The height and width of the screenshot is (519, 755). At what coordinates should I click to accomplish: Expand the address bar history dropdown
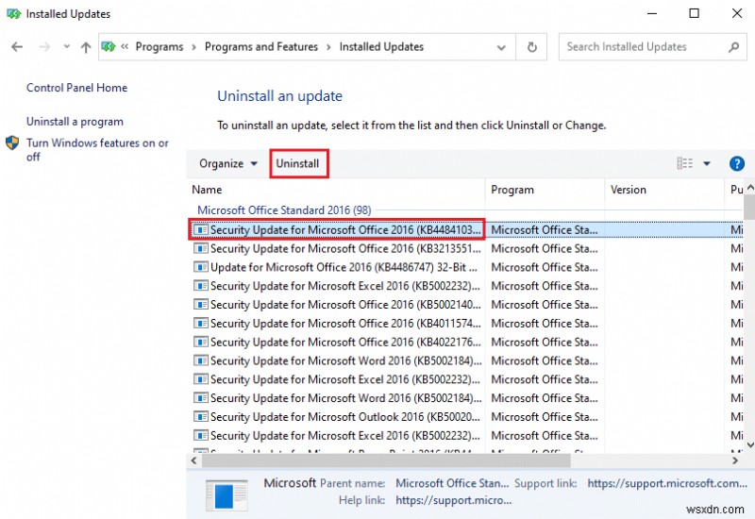501,47
